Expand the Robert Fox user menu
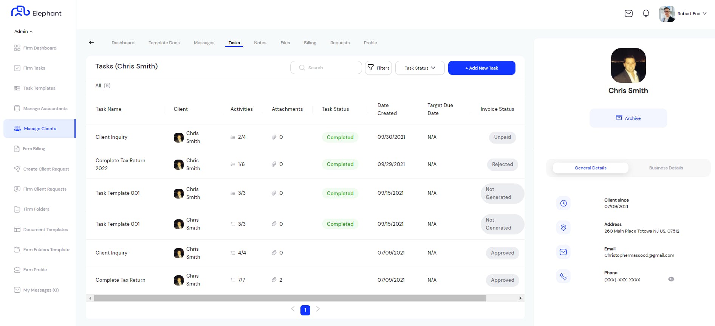 (x=683, y=14)
